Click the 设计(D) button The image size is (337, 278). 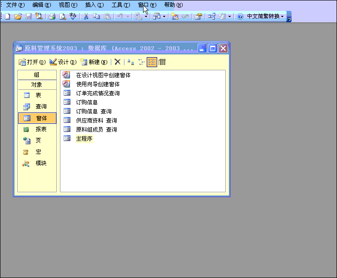coord(63,62)
